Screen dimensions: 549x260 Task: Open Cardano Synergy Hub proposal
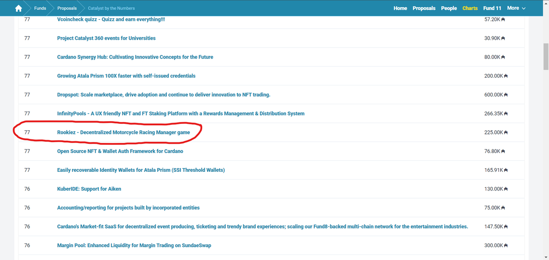(135, 57)
